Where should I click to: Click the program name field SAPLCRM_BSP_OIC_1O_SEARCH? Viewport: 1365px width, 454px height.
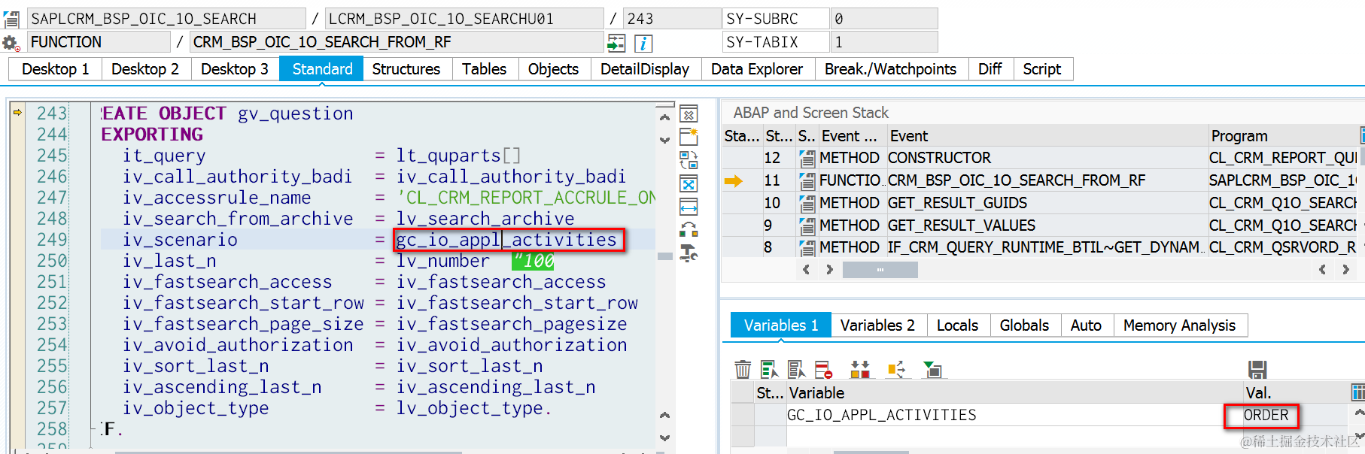166,19
